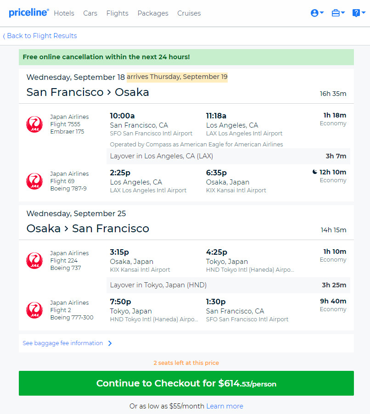Open the help question mark icon

click(356, 13)
